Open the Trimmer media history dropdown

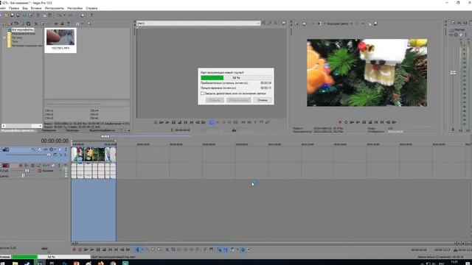pyautogui.click(x=258, y=23)
